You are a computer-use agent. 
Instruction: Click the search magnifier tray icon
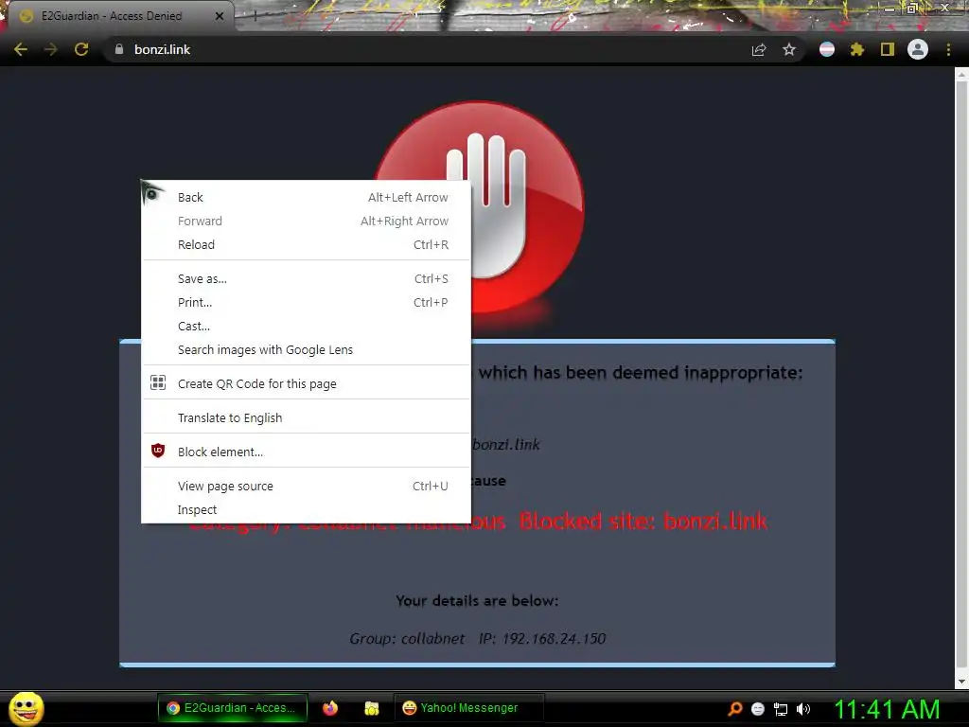tap(734, 708)
